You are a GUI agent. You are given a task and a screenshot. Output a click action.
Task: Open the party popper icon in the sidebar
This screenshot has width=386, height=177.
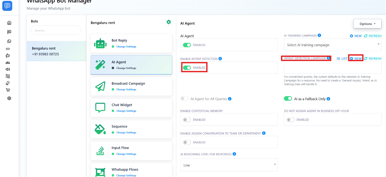click(x=8, y=83)
